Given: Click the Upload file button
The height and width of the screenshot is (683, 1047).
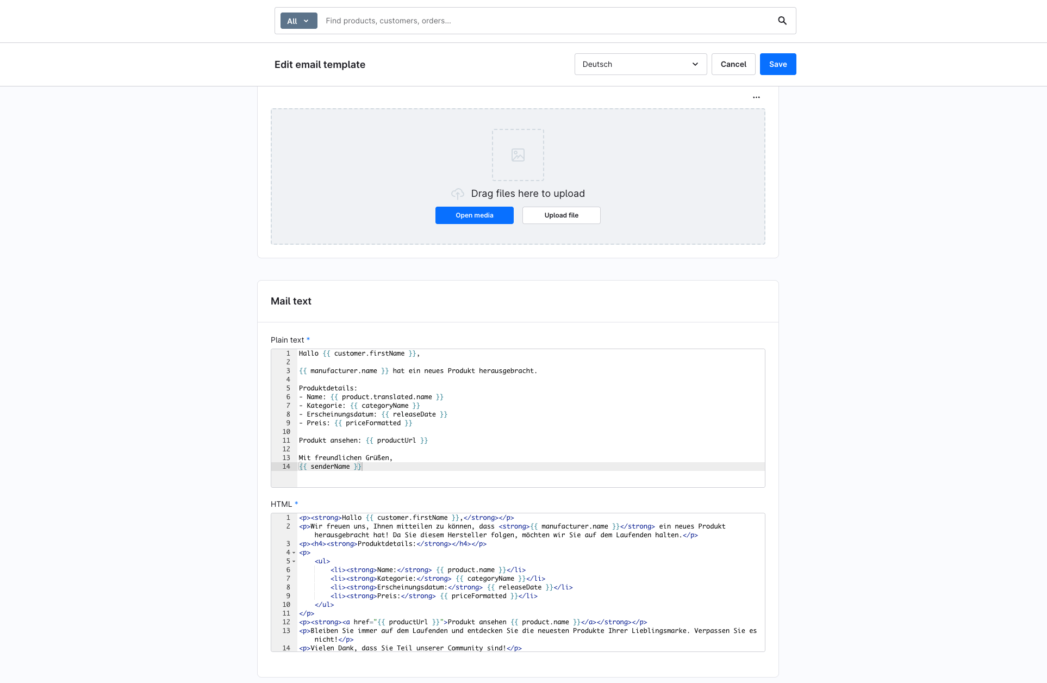Looking at the screenshot, I should click(x=561, y=215).
